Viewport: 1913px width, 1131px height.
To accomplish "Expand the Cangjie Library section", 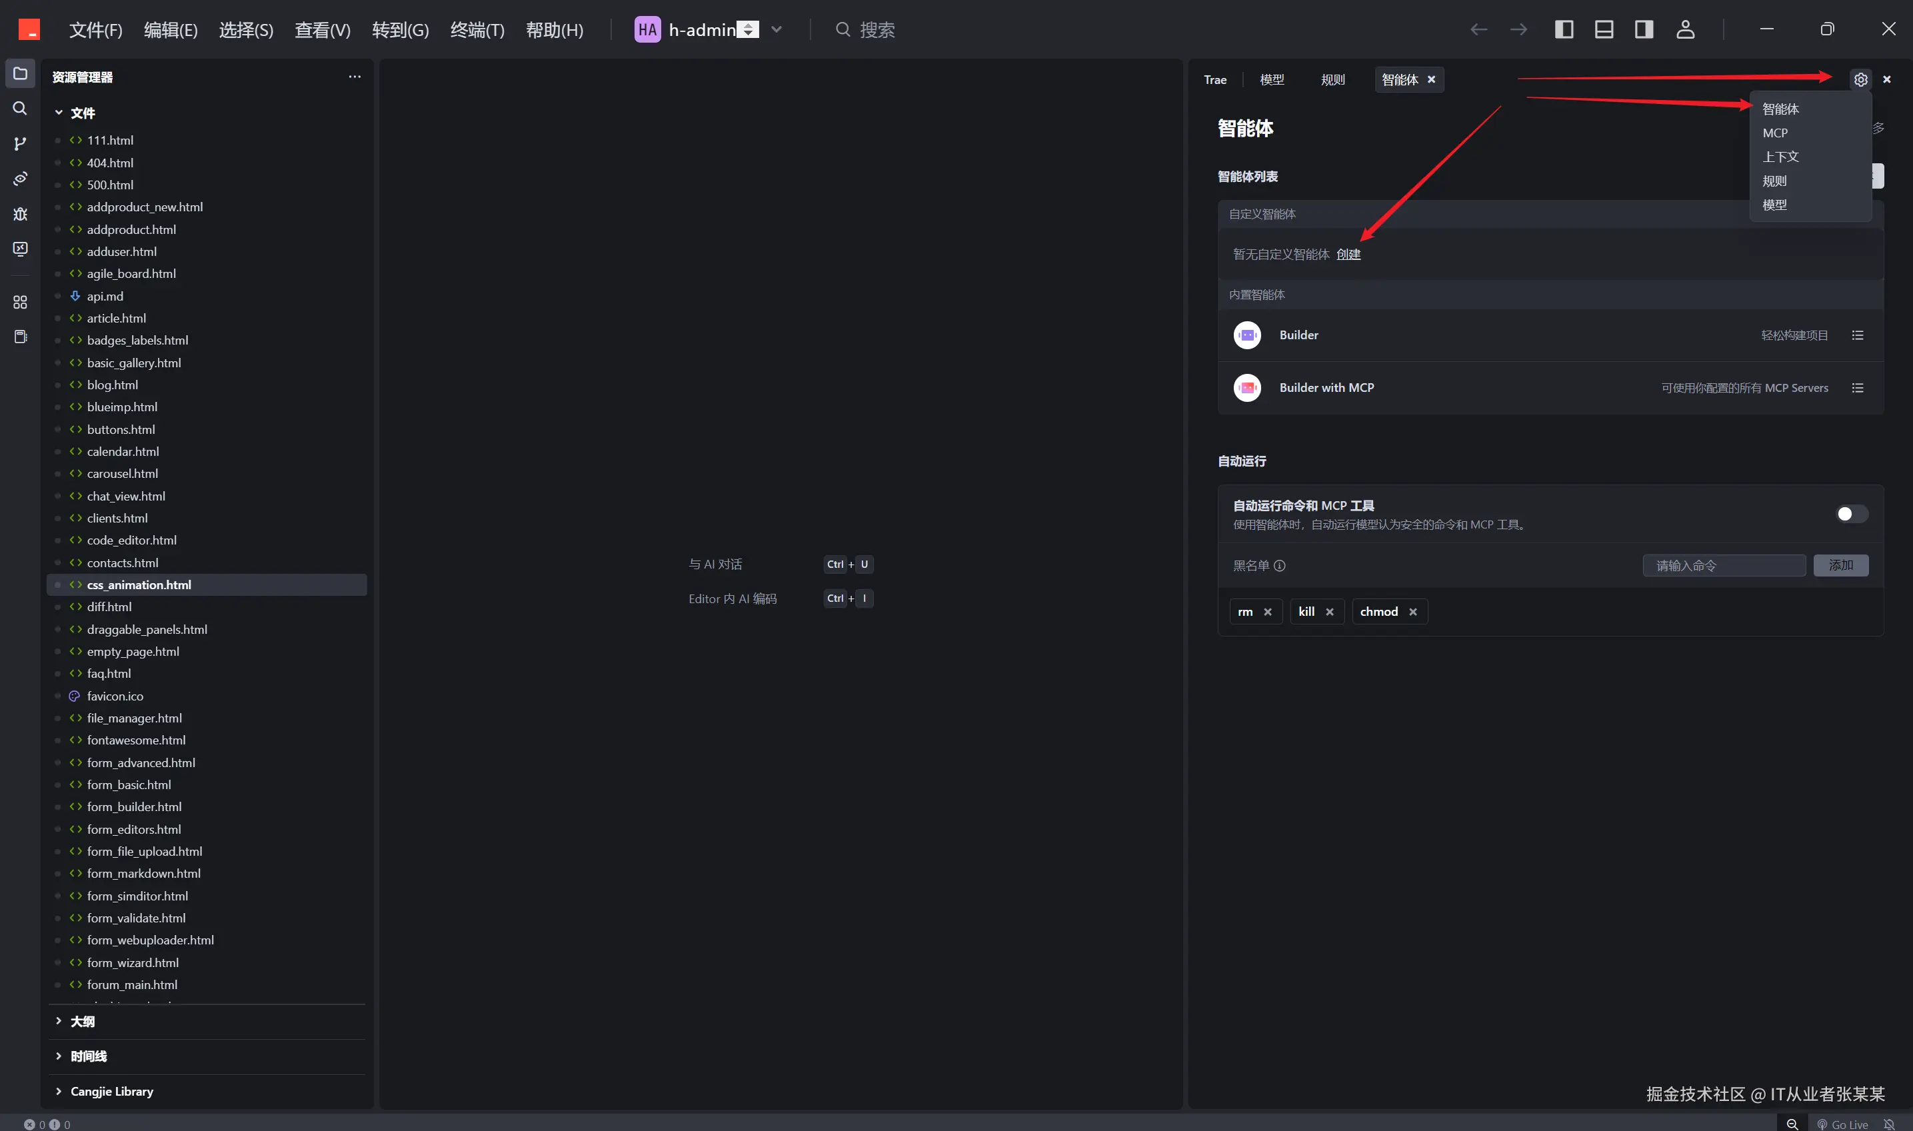I will click(111, 1092).
